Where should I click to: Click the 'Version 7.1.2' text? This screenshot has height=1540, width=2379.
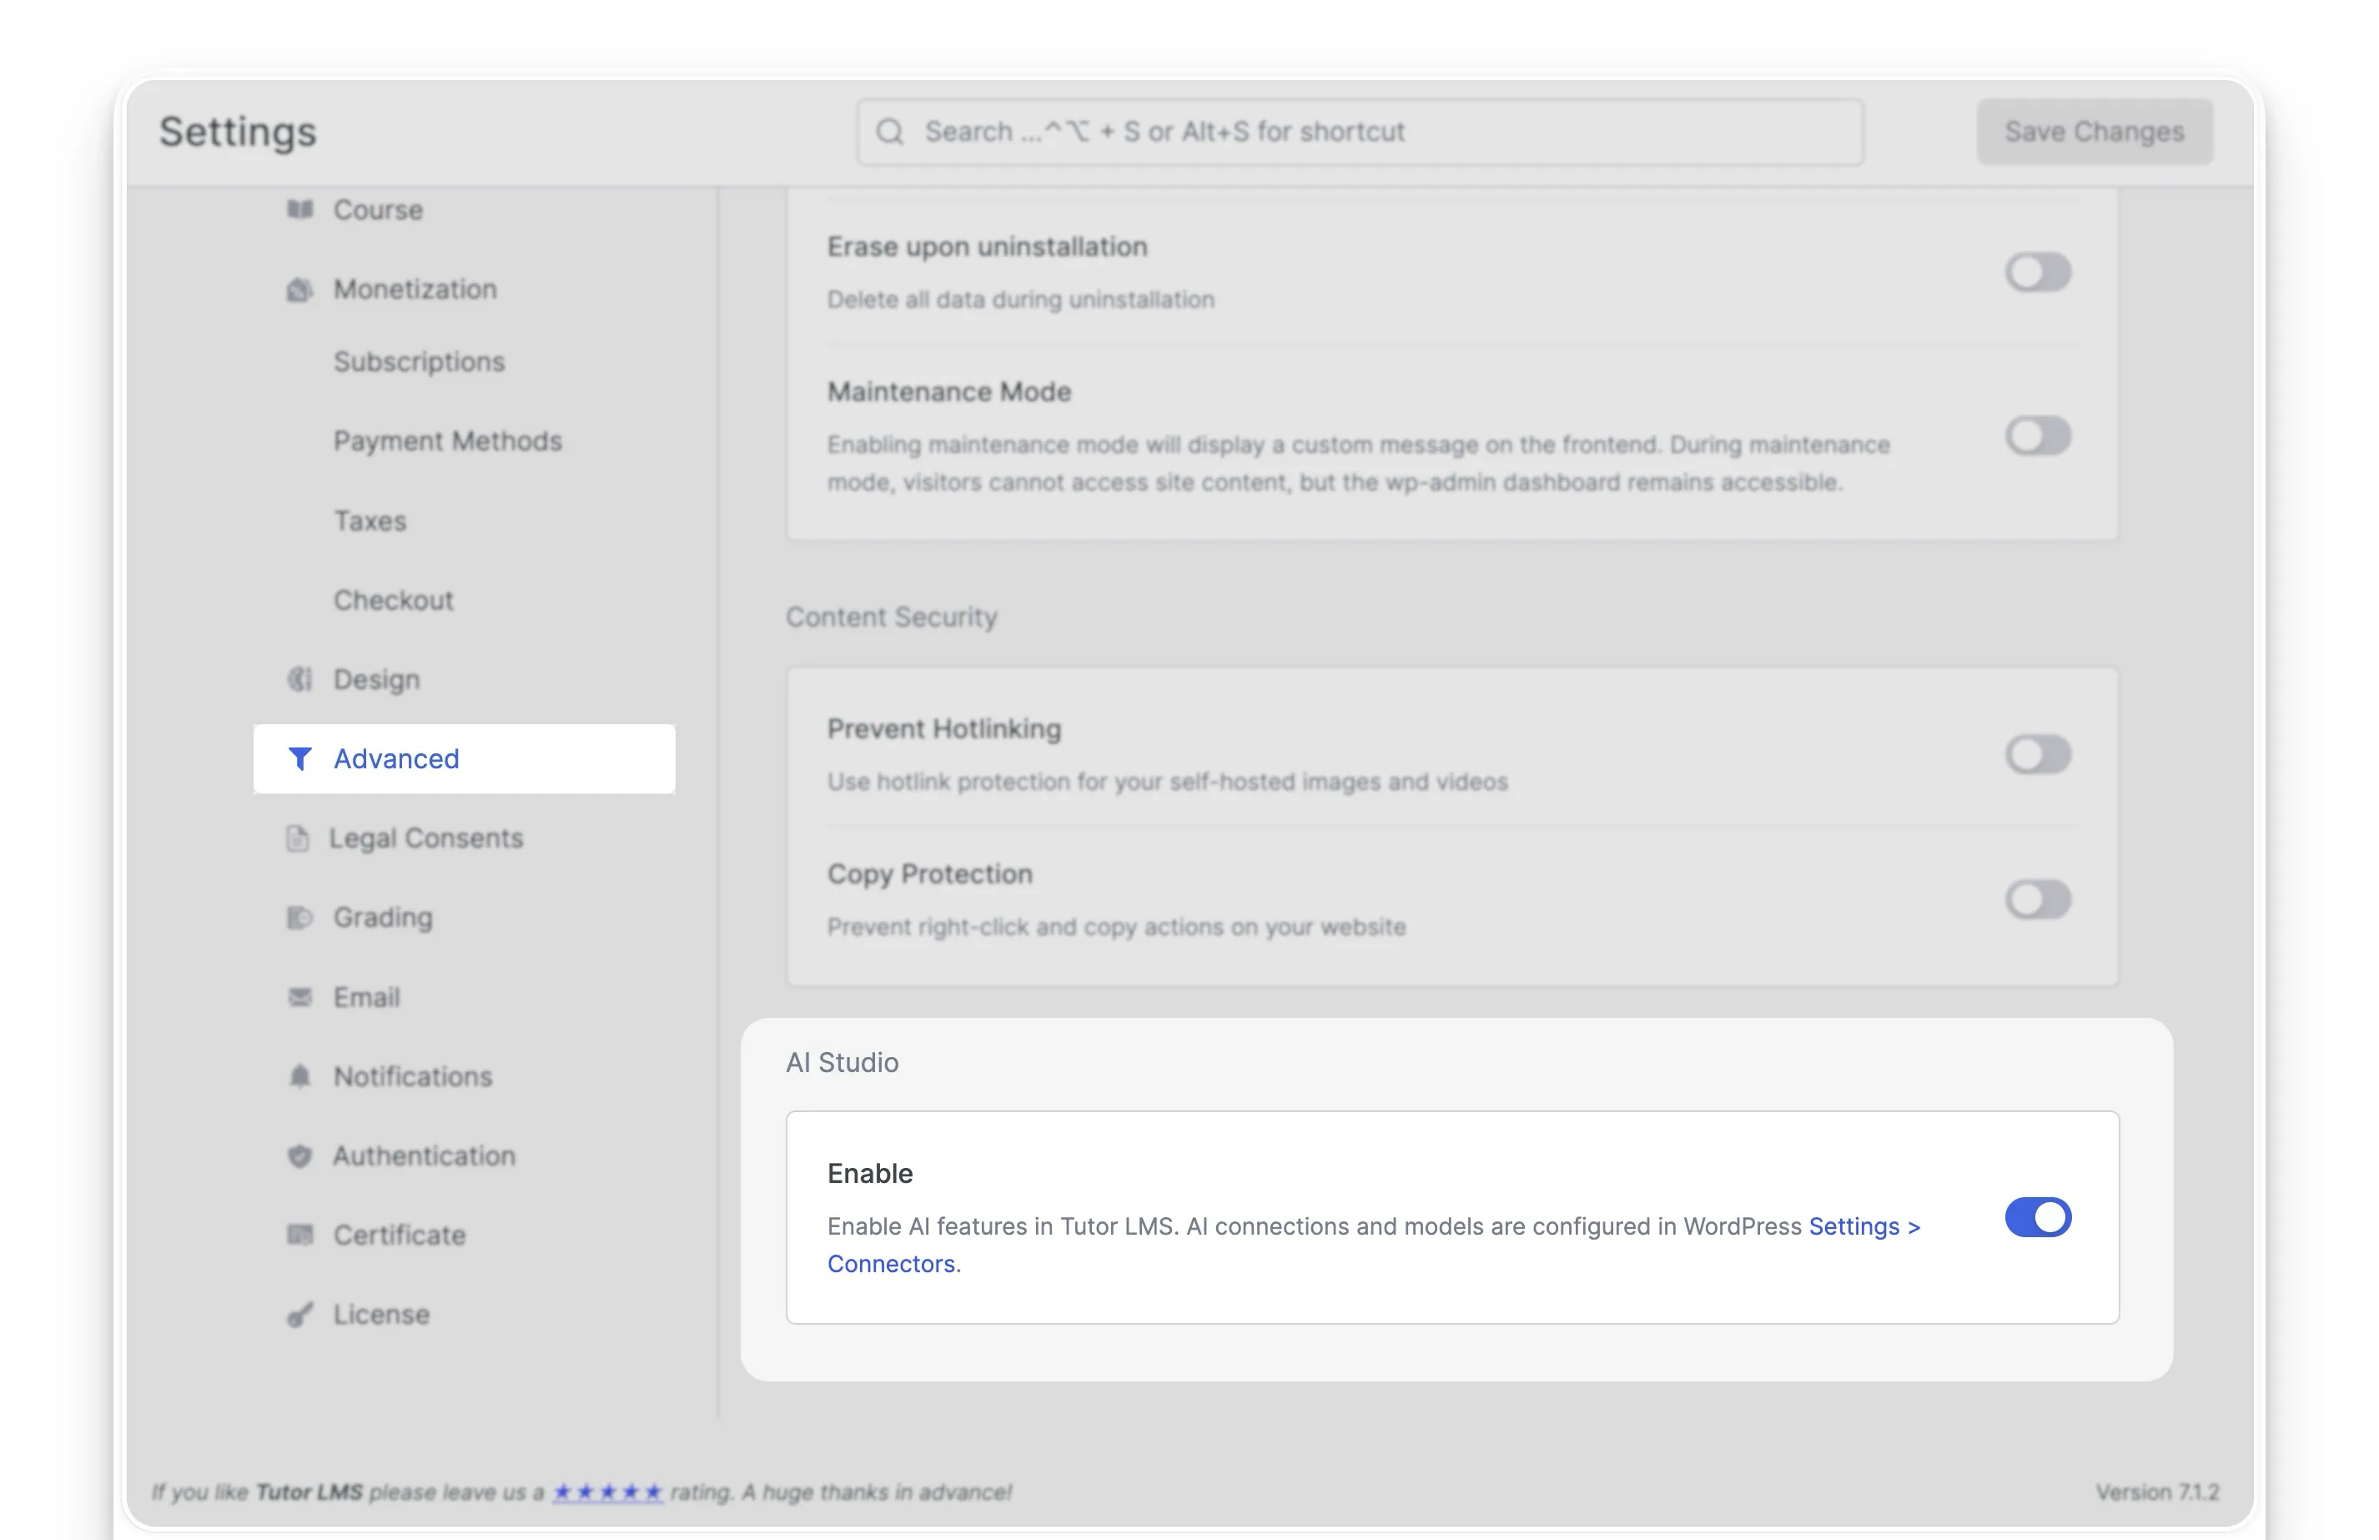[x=2157, y=1492]
